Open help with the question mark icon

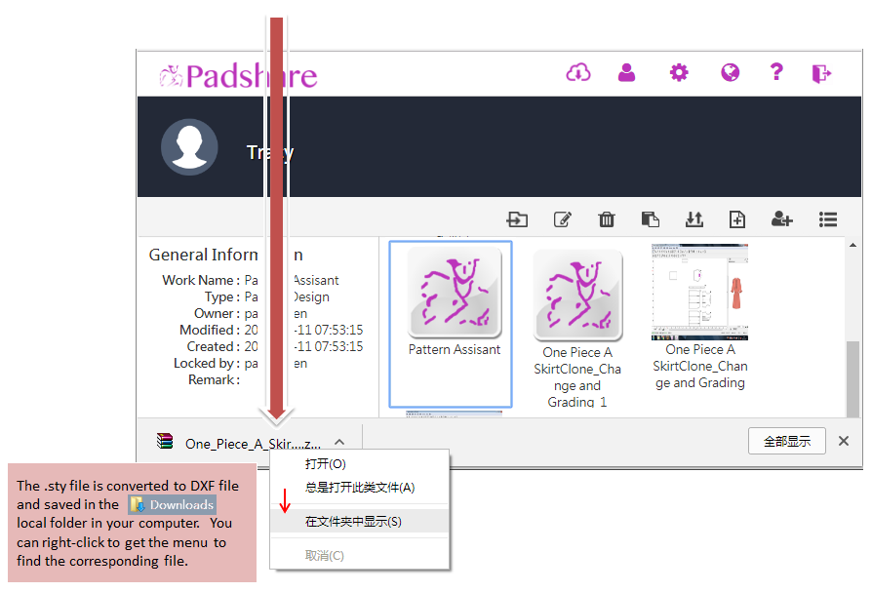coord(776,73)
